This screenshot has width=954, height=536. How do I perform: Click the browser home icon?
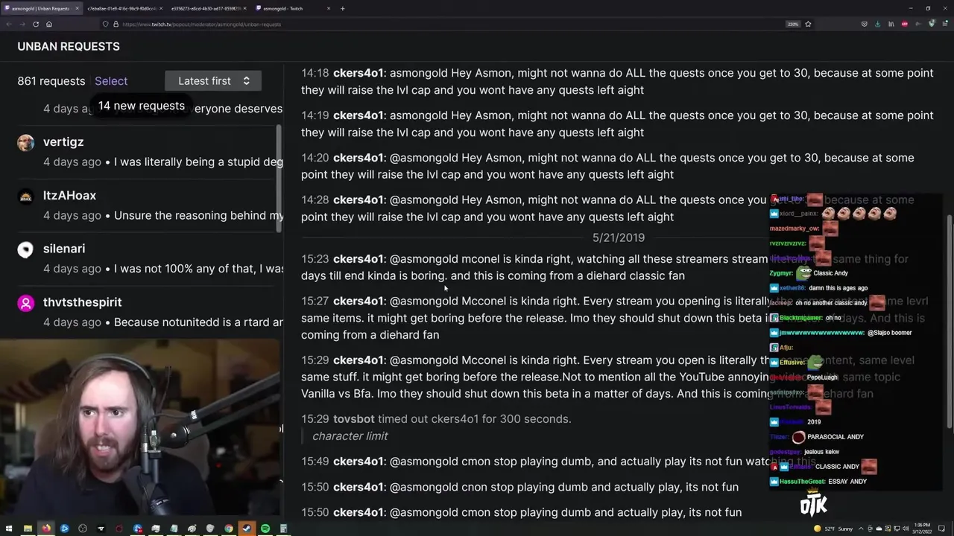pos(49,24)
